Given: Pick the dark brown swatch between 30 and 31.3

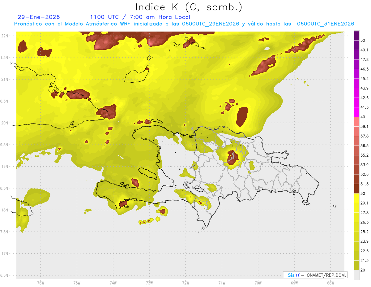Looking at the screenshot, I should (x=356, y=189).
